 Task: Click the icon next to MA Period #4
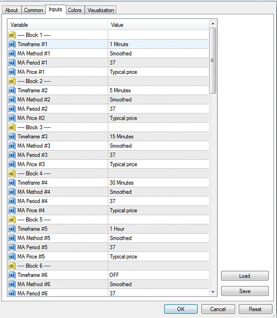[x=12, y=201]
